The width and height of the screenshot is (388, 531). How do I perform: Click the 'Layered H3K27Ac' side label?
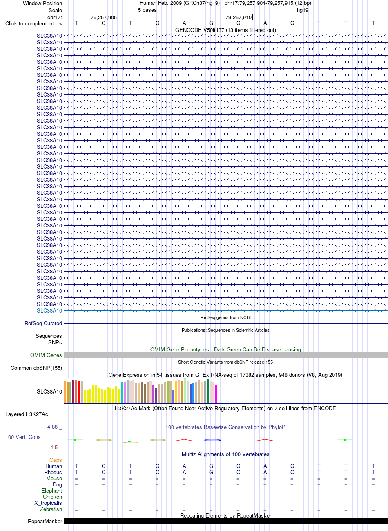(27, 414)
